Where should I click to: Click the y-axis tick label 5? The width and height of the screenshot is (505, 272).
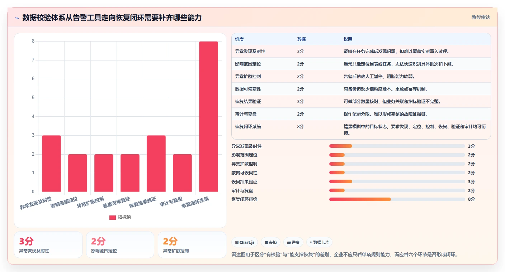pos(33,98)
